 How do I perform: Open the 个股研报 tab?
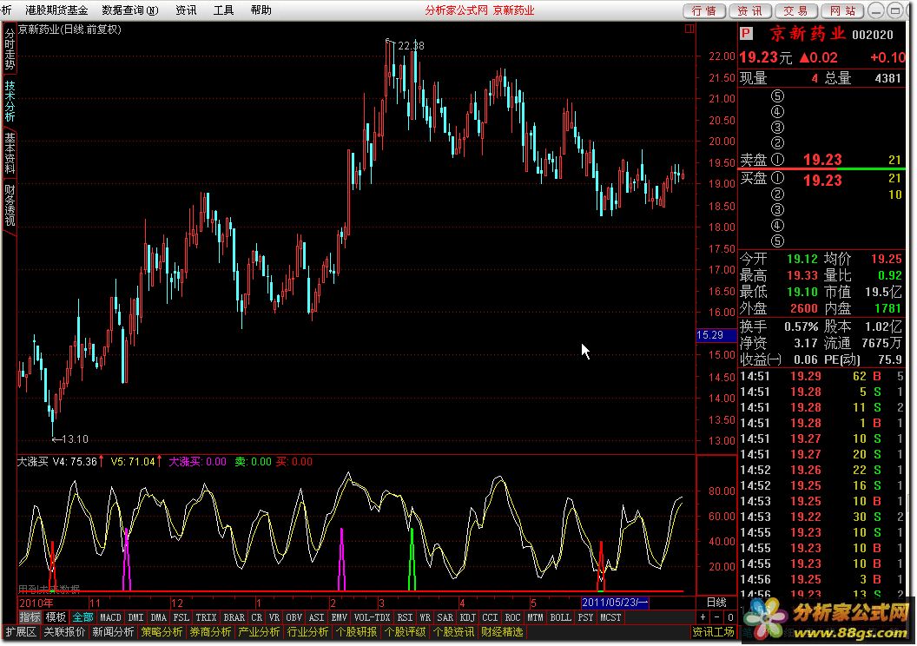[x=356, y=632]
